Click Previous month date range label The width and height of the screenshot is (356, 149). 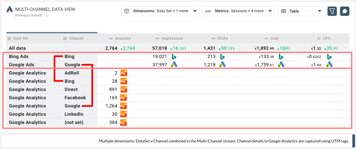tap(28, 15)
